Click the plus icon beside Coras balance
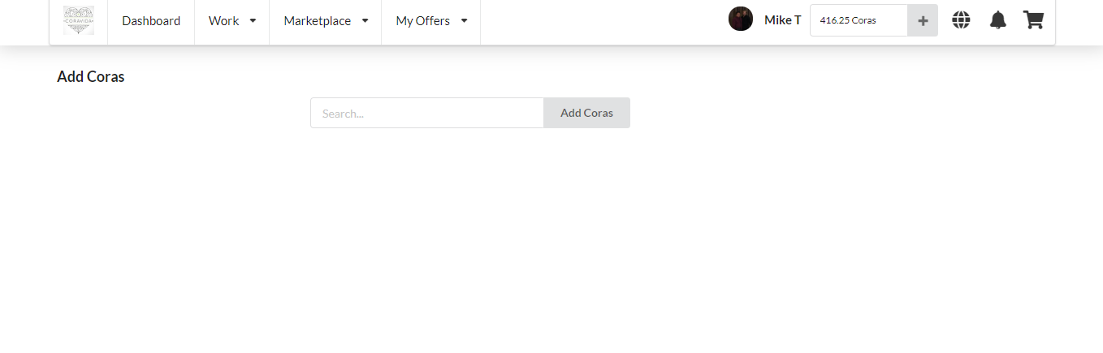Screen dimensions: 1103x353 923,21
